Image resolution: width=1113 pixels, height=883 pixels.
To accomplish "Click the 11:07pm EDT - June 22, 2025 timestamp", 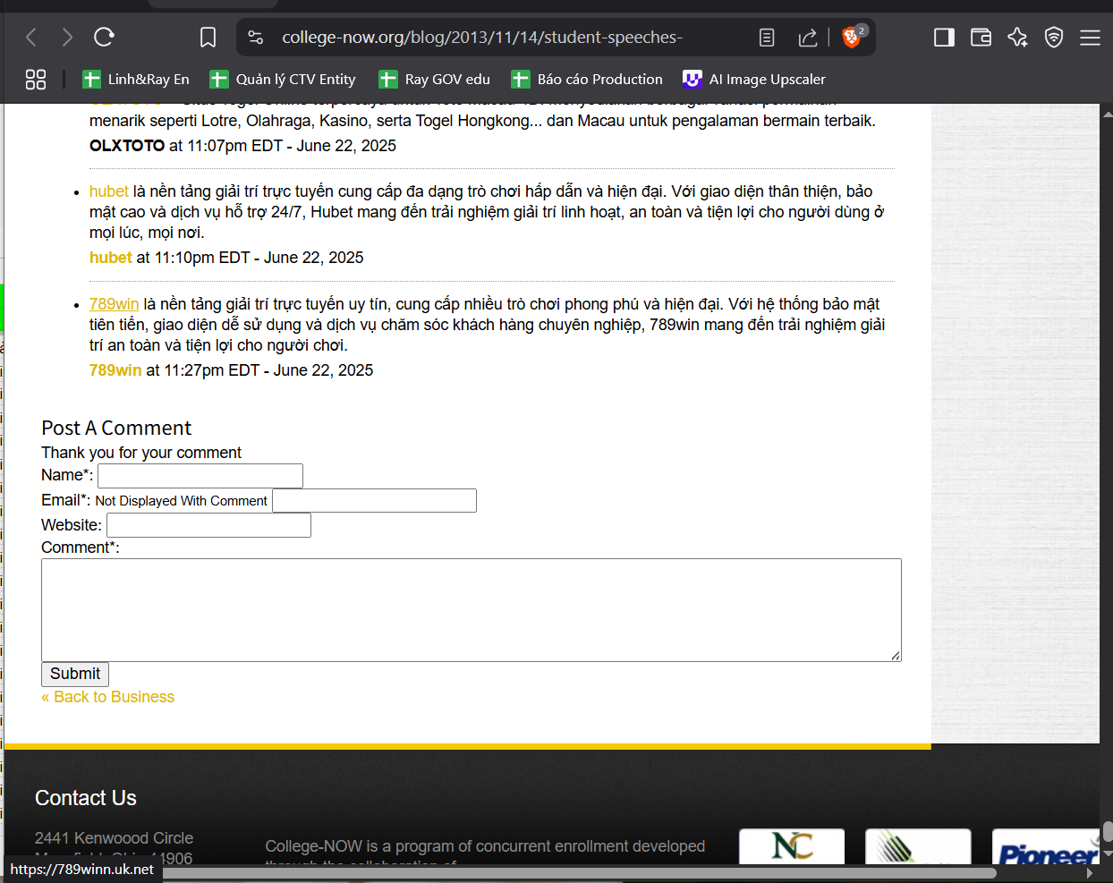I will 292,146.
